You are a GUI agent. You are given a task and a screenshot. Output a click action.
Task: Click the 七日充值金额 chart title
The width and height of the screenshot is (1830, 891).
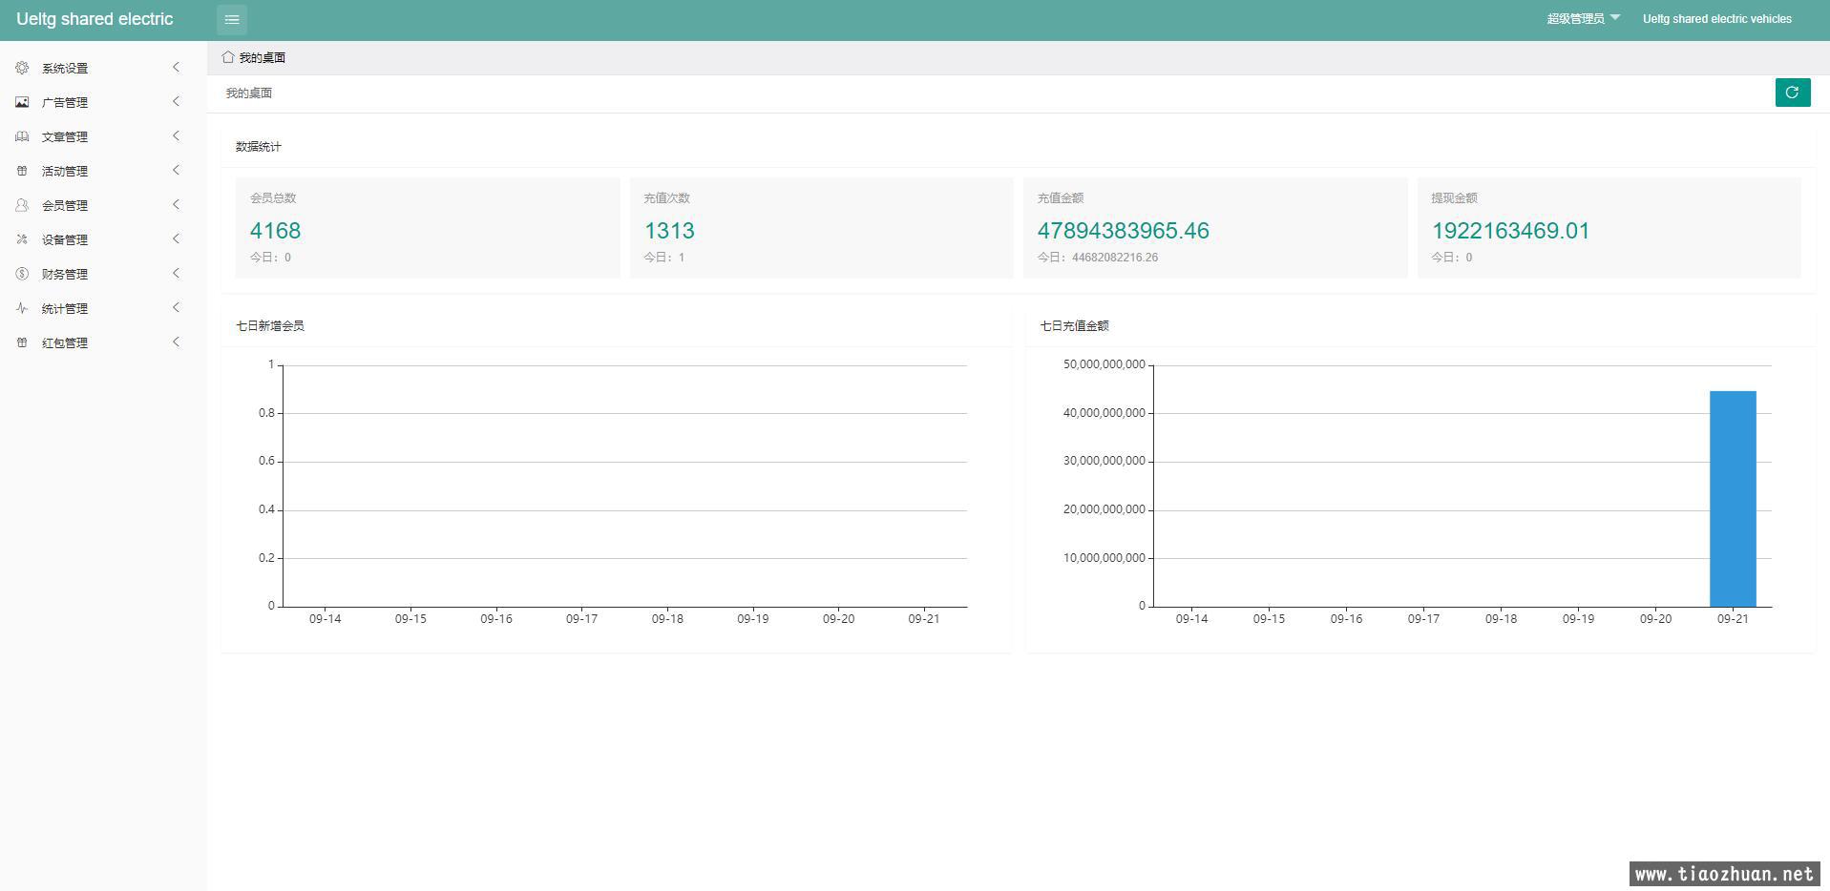pyautogui.click(x=1075, y=326)
